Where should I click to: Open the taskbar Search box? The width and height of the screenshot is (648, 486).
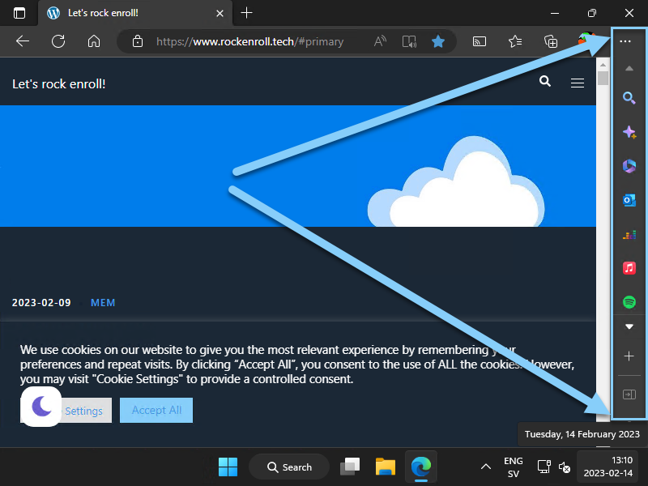pyautogui.click(x=289, y=467)
